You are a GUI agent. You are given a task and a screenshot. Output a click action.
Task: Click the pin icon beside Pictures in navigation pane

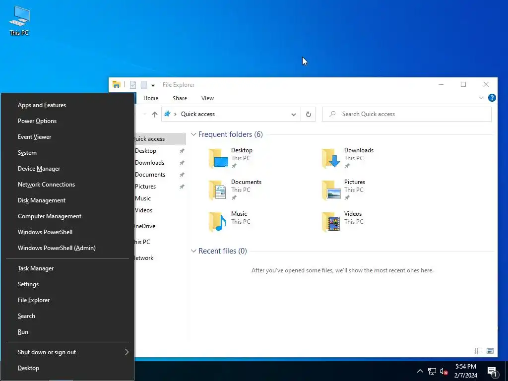coord(182,187)
